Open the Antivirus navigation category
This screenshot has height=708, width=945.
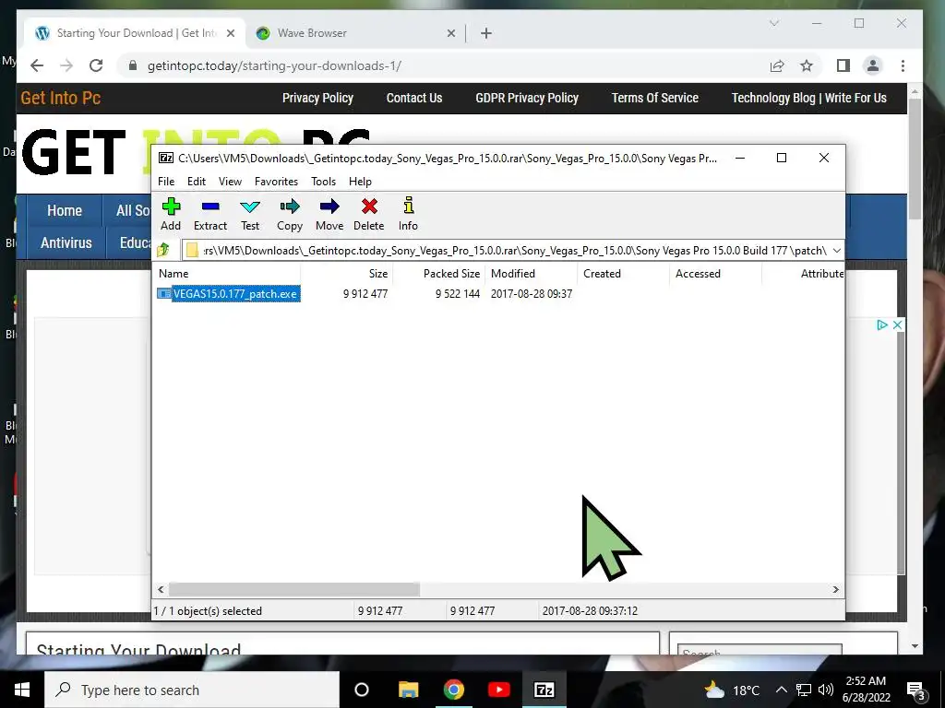(66, 242)
